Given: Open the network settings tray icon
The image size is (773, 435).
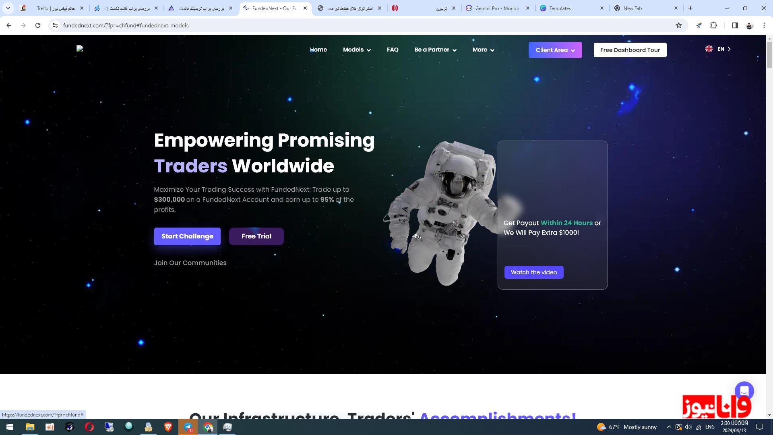Looking at the screenshot, I should [x=698, y=427].
